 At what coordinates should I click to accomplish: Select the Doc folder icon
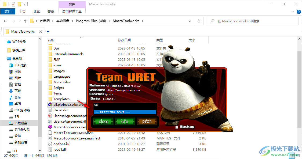click(x=50, y=48)
